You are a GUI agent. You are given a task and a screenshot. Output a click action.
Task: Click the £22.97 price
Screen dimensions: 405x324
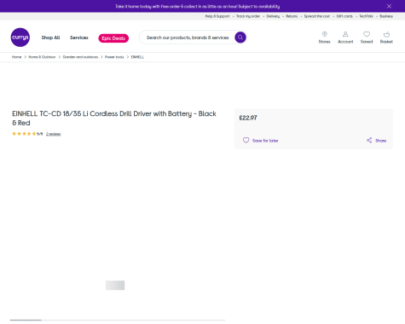pos(248,118)
